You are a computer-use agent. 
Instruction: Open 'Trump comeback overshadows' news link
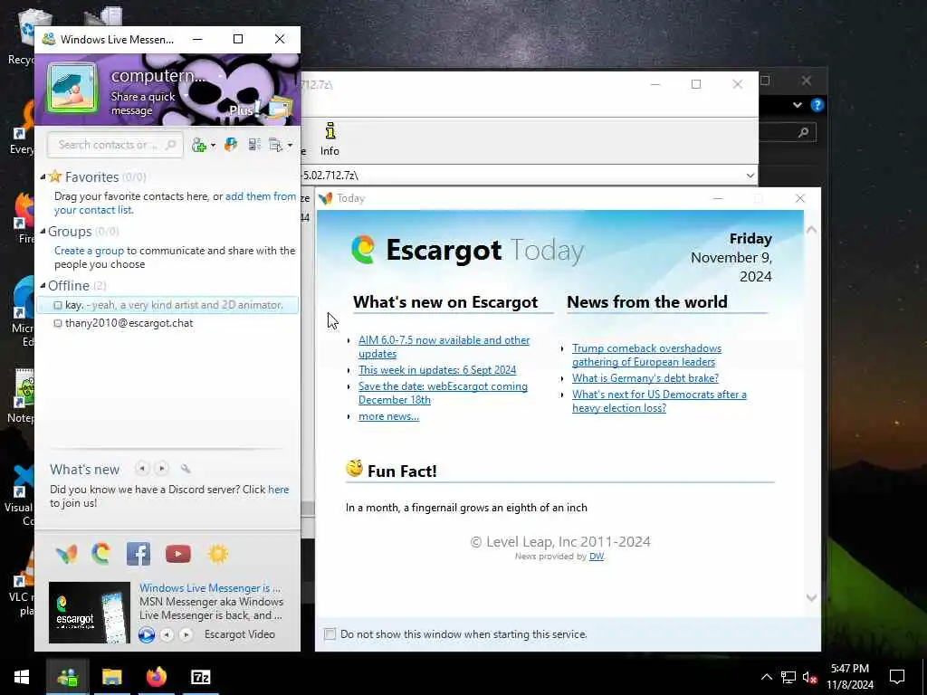646,355
